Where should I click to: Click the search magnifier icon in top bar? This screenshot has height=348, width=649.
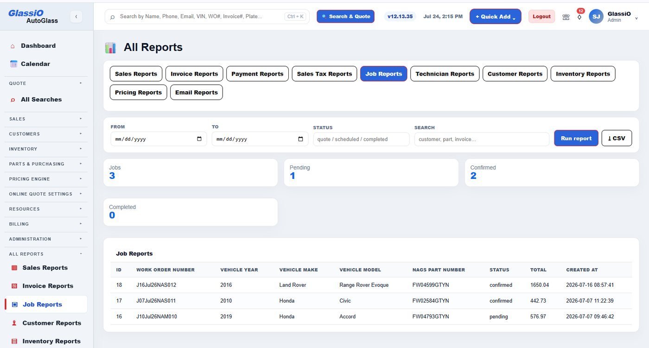pyautogui.click(x=112, y=17)
